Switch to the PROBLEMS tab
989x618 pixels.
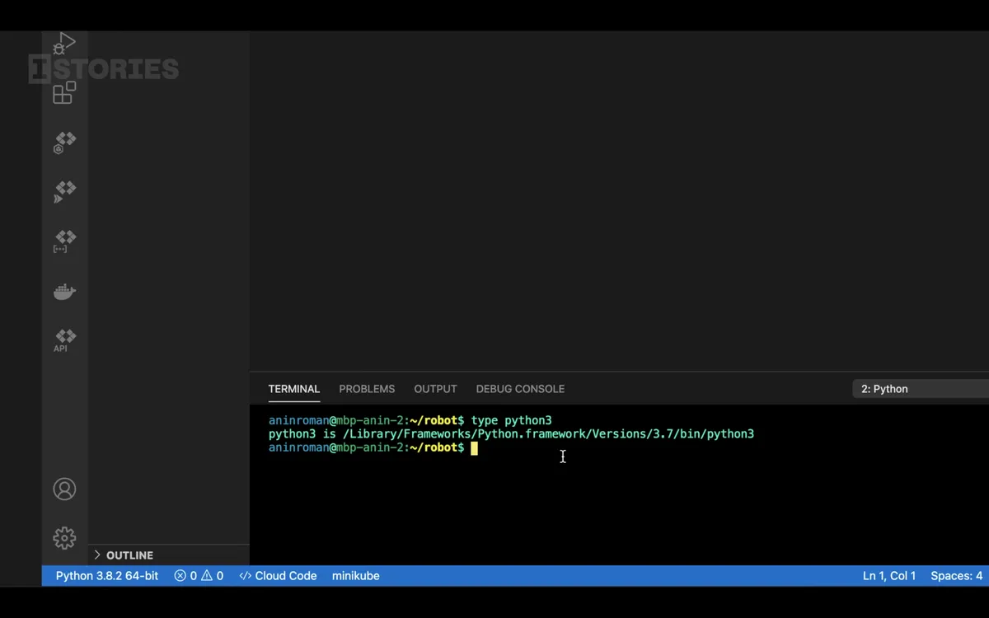[366, 388]
